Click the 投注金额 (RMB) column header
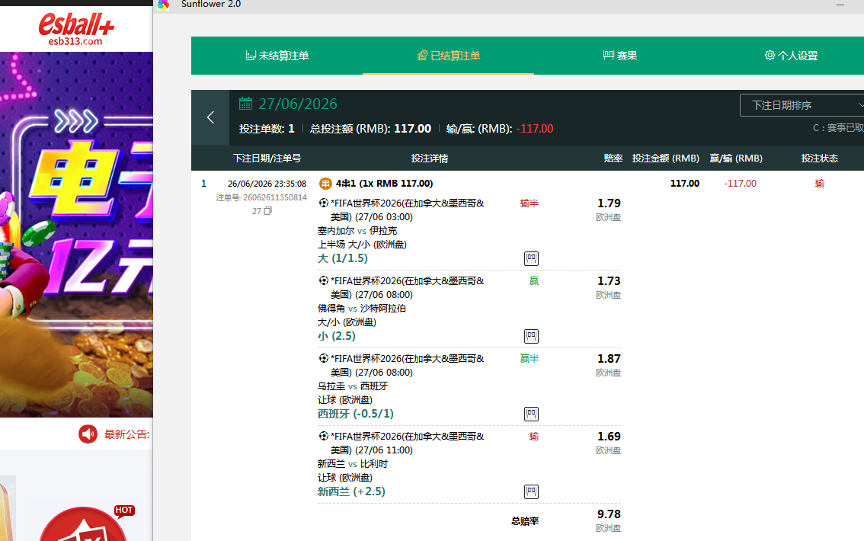 pos(666,158)
